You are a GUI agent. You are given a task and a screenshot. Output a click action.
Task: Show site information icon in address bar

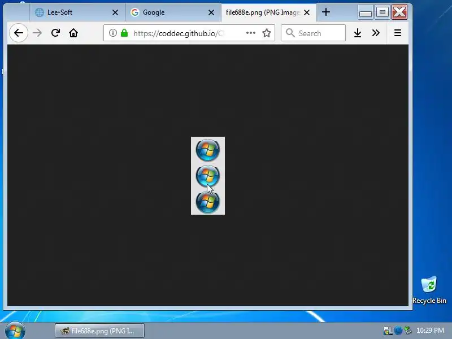point(112,33)
